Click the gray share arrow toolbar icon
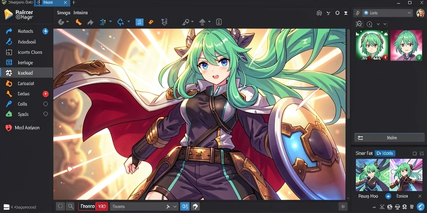Viewport: 427px width, 213px height. [90, 22]
